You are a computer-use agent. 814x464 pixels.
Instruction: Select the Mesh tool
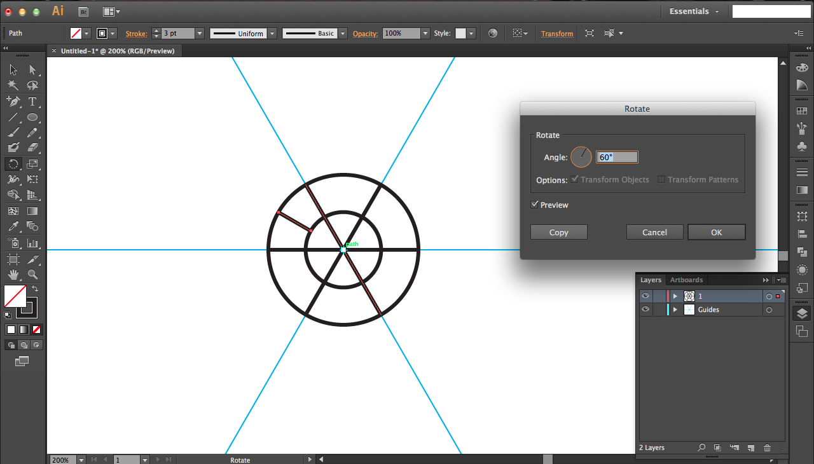[x=13, y=211]
